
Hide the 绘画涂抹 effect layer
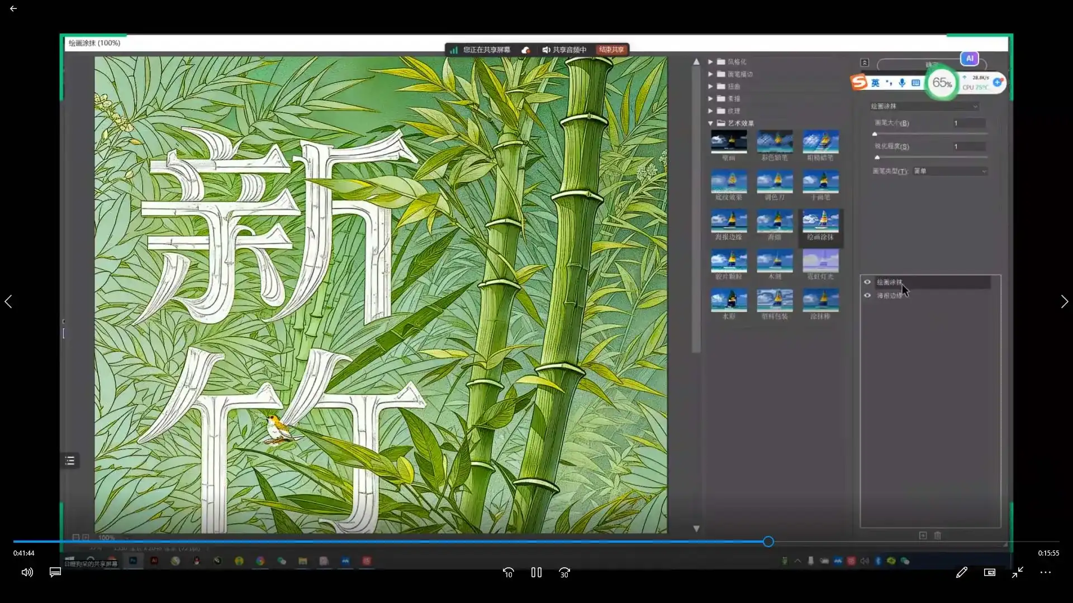[867, 282]
